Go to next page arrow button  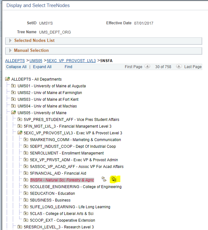pos(179,67)
